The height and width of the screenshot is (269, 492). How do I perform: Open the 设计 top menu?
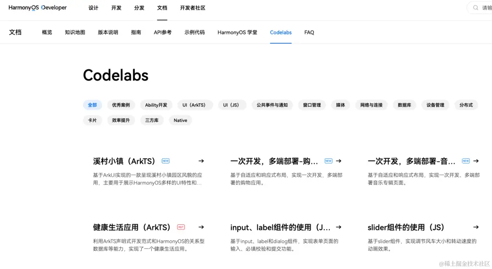[93, 8]
